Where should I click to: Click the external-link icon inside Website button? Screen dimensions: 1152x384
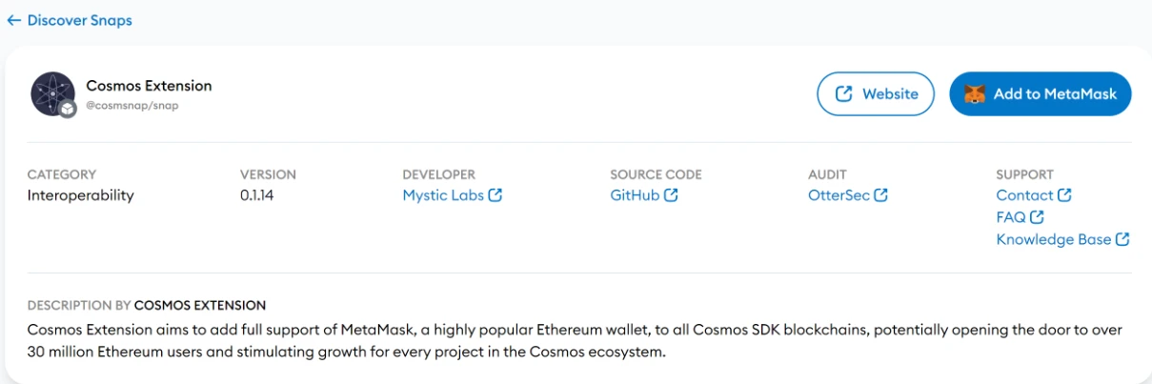(843, 94)
